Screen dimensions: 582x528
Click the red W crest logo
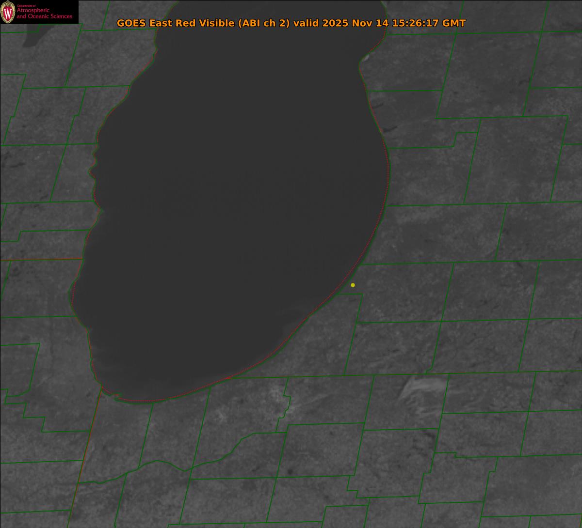point(8,12)
